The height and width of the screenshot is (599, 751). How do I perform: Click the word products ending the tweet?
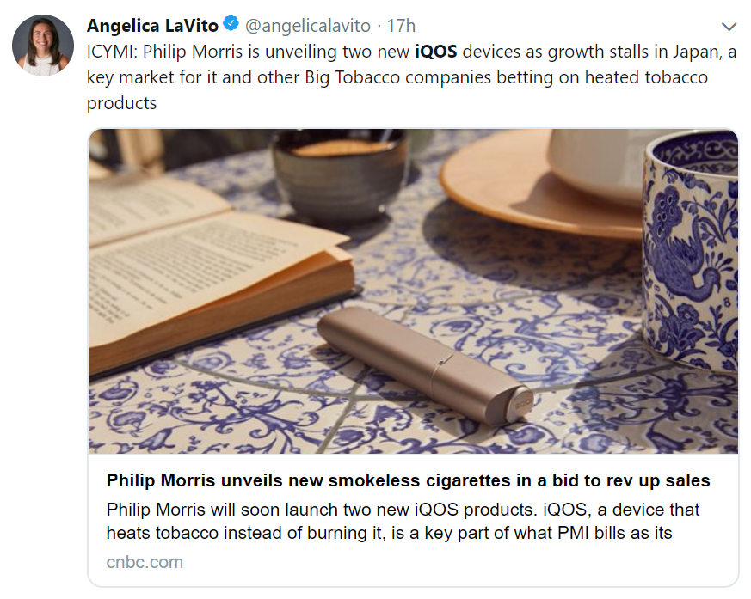coord(121,103)
